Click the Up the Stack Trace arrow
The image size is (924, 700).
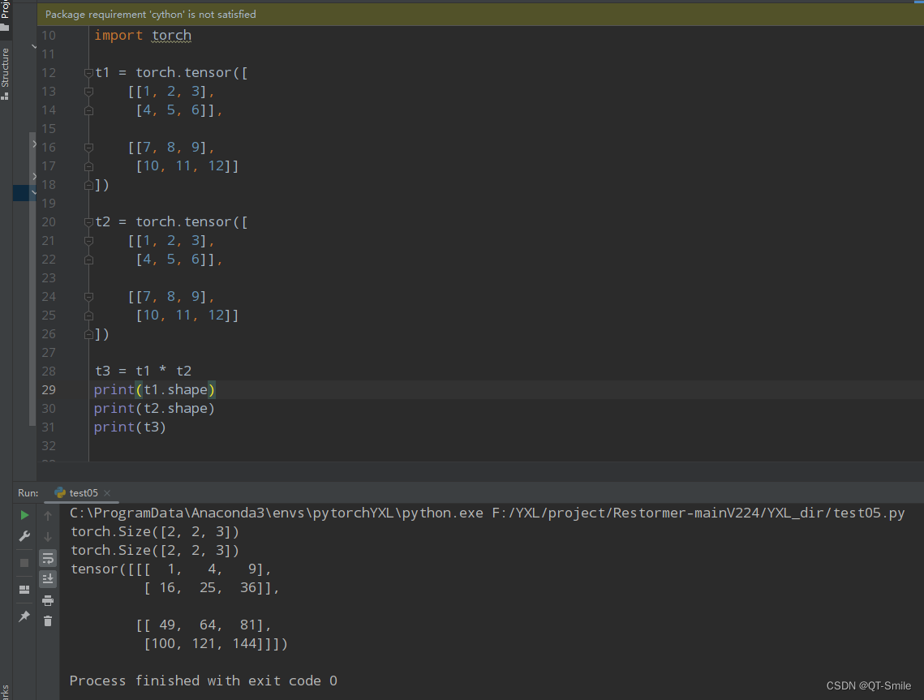pyautogui.click(x=48, y=515)
